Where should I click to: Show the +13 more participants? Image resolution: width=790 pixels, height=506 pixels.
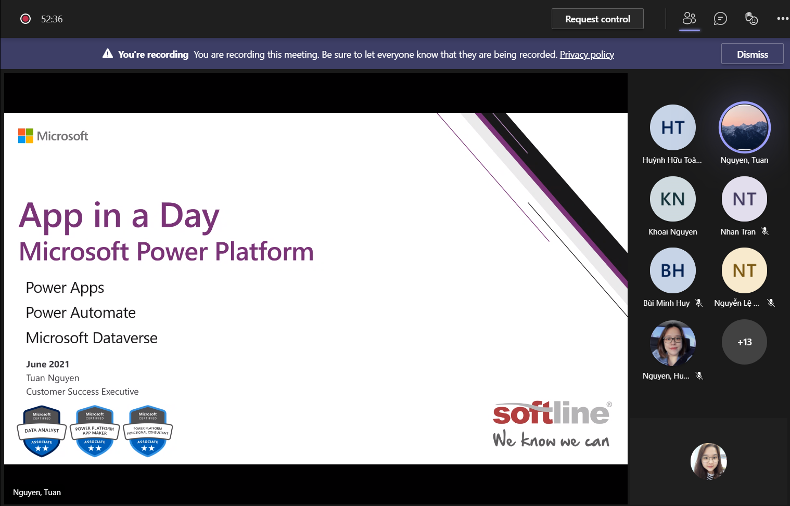click(x=745, y=342)
